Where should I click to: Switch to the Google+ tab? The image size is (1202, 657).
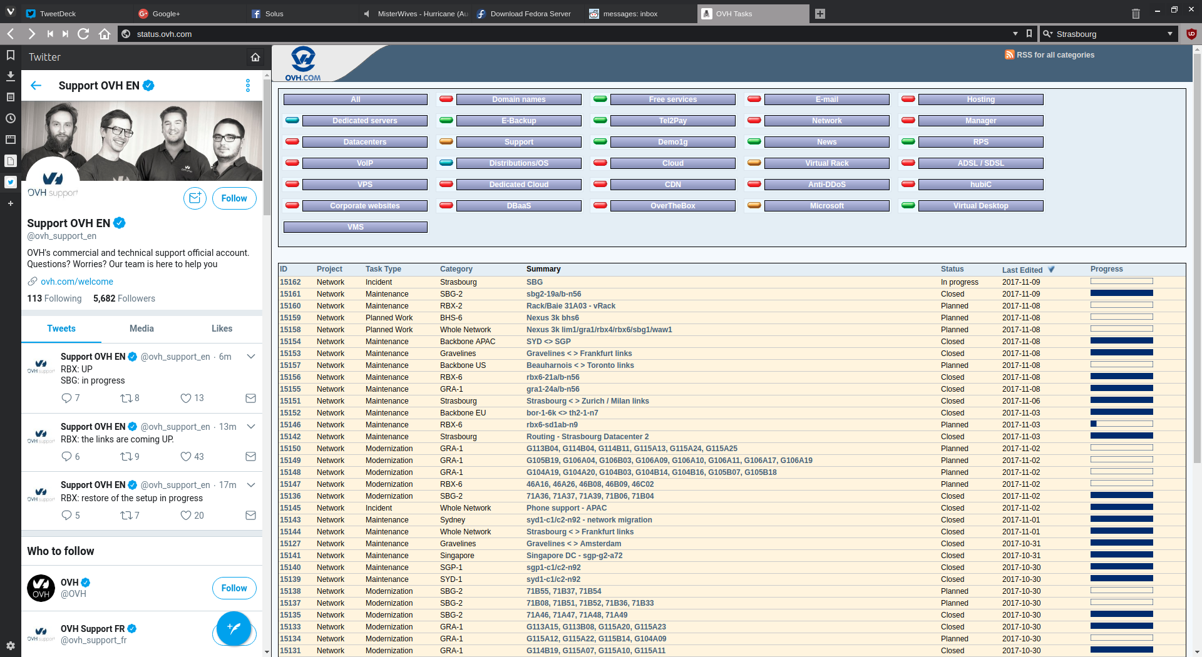click(x=189, y=14)
